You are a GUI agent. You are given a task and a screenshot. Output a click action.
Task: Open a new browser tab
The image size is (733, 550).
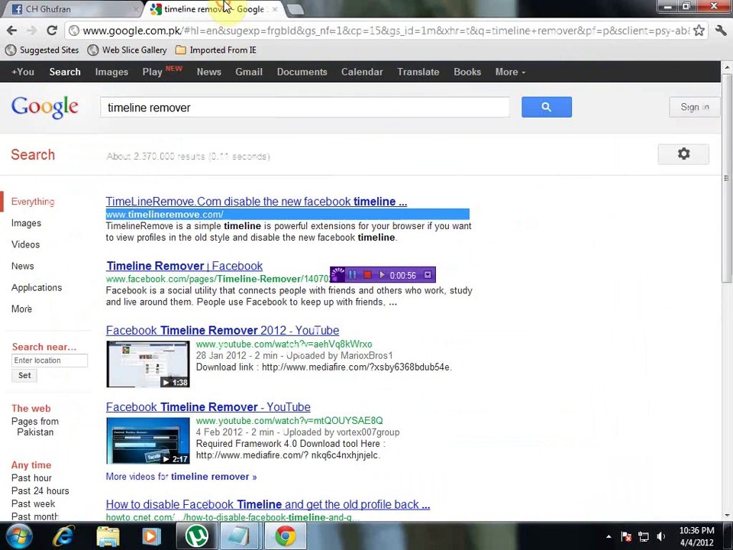(295, 9)
